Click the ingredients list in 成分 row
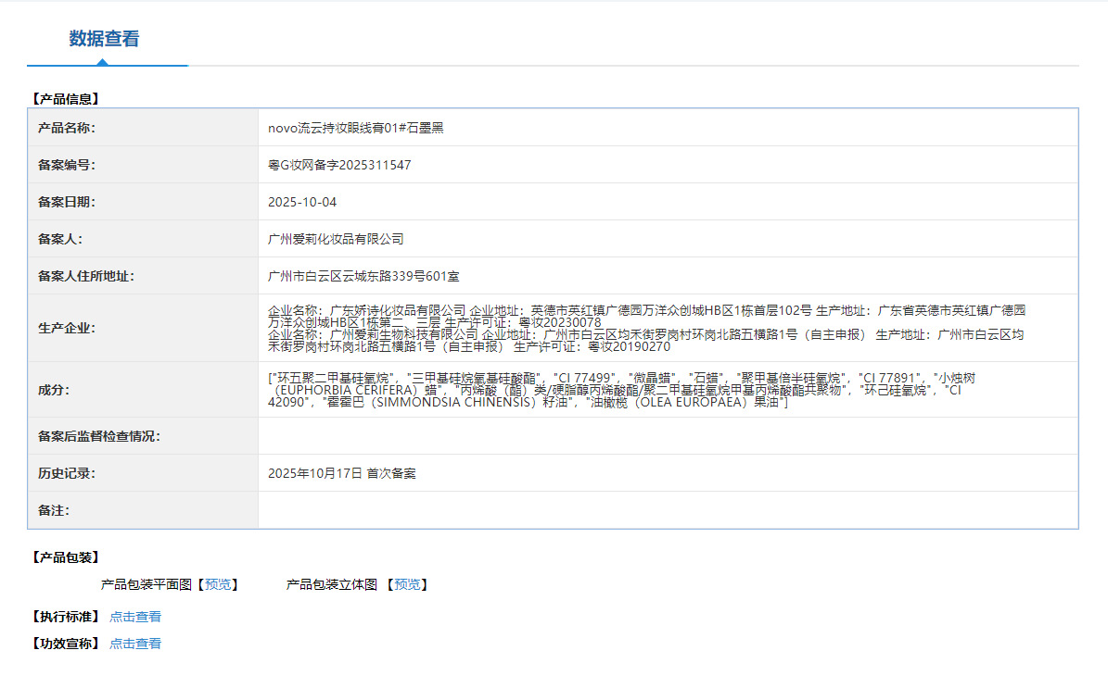The image size is (1108, 688). [x=621, y=390]
